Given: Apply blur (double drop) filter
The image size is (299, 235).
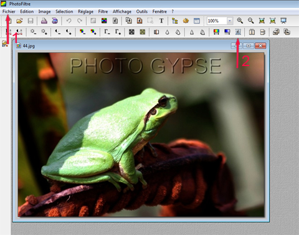Looking at the screenshot, I should pos(178,32).
